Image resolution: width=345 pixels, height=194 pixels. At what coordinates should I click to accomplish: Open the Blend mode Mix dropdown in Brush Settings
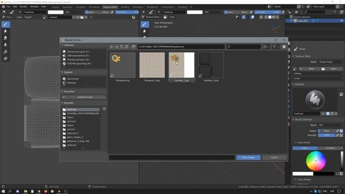coord(330,125)
